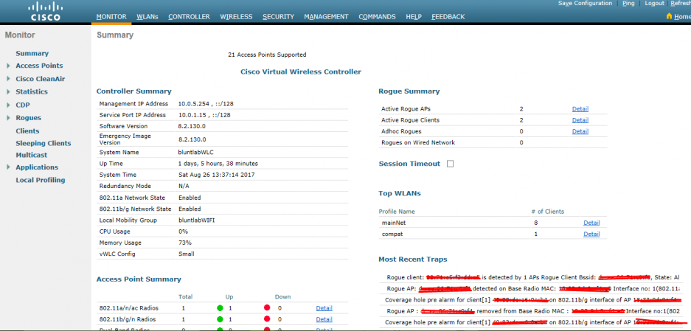Click Cisco Virtual Wireless Controller heading
691x331 pixels.
click(x=301, y=72)
